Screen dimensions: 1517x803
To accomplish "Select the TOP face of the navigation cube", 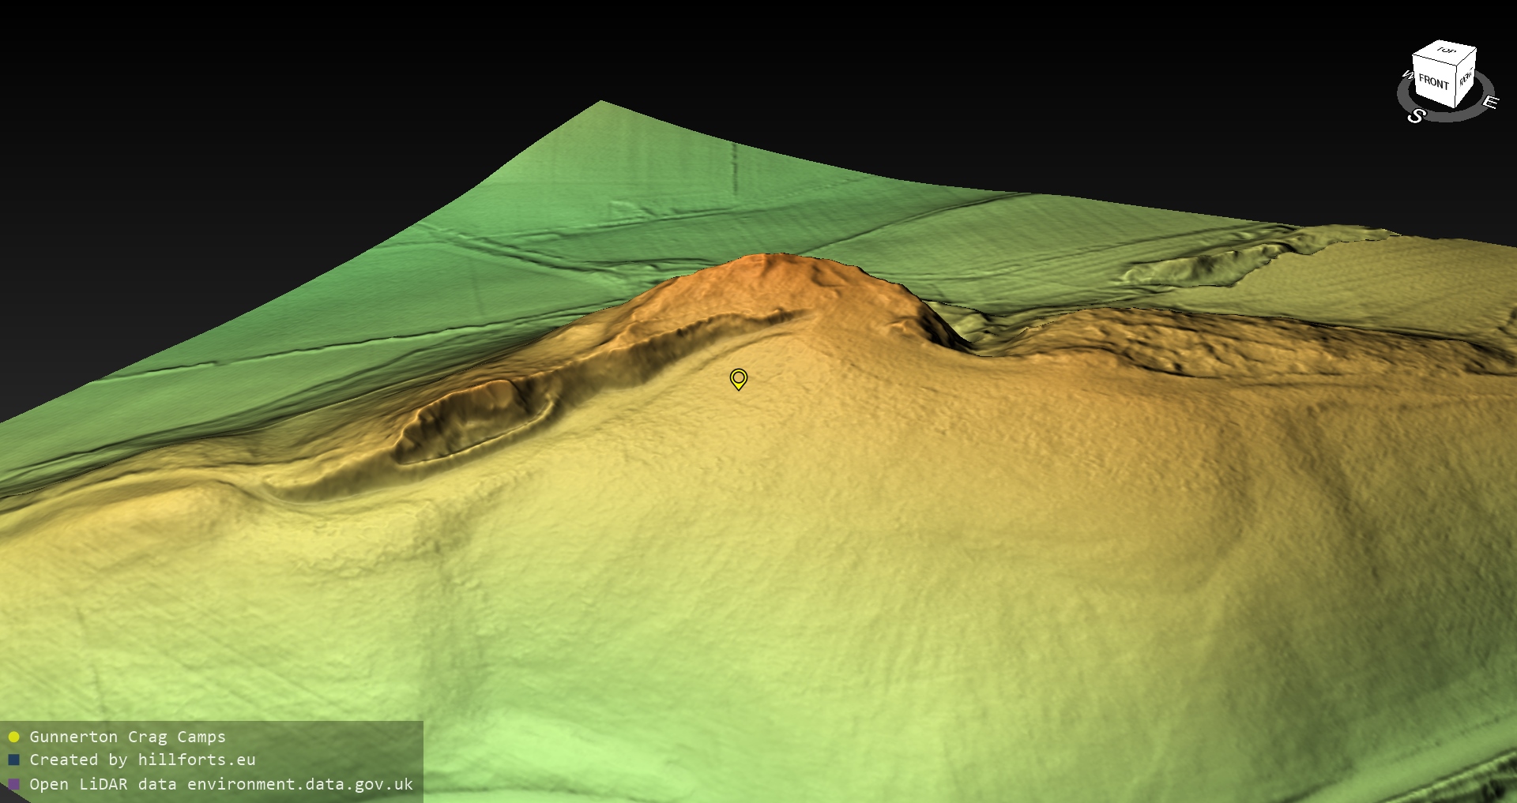I will click(1446, 51).
